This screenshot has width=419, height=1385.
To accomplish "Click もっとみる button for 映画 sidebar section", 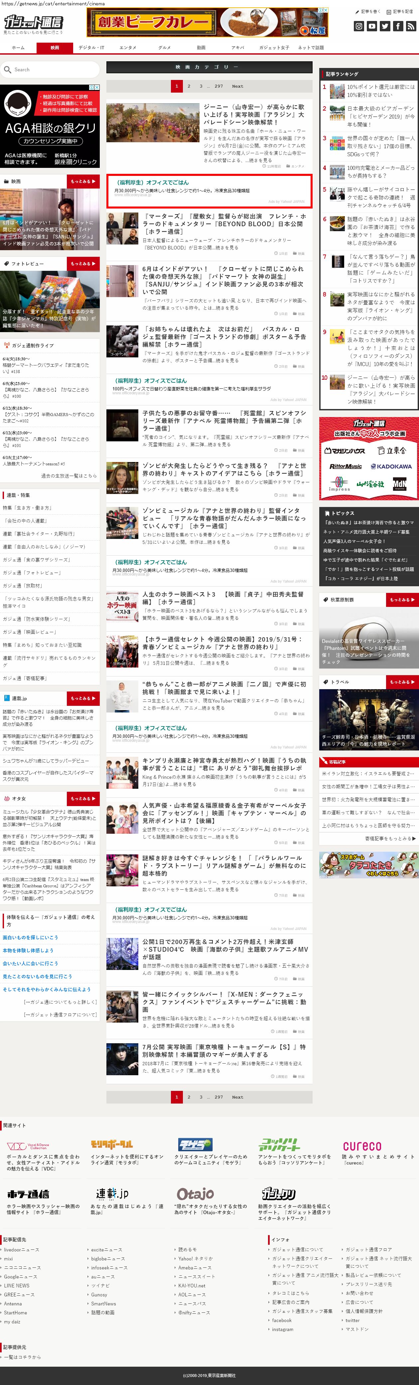I will [83, 182].
